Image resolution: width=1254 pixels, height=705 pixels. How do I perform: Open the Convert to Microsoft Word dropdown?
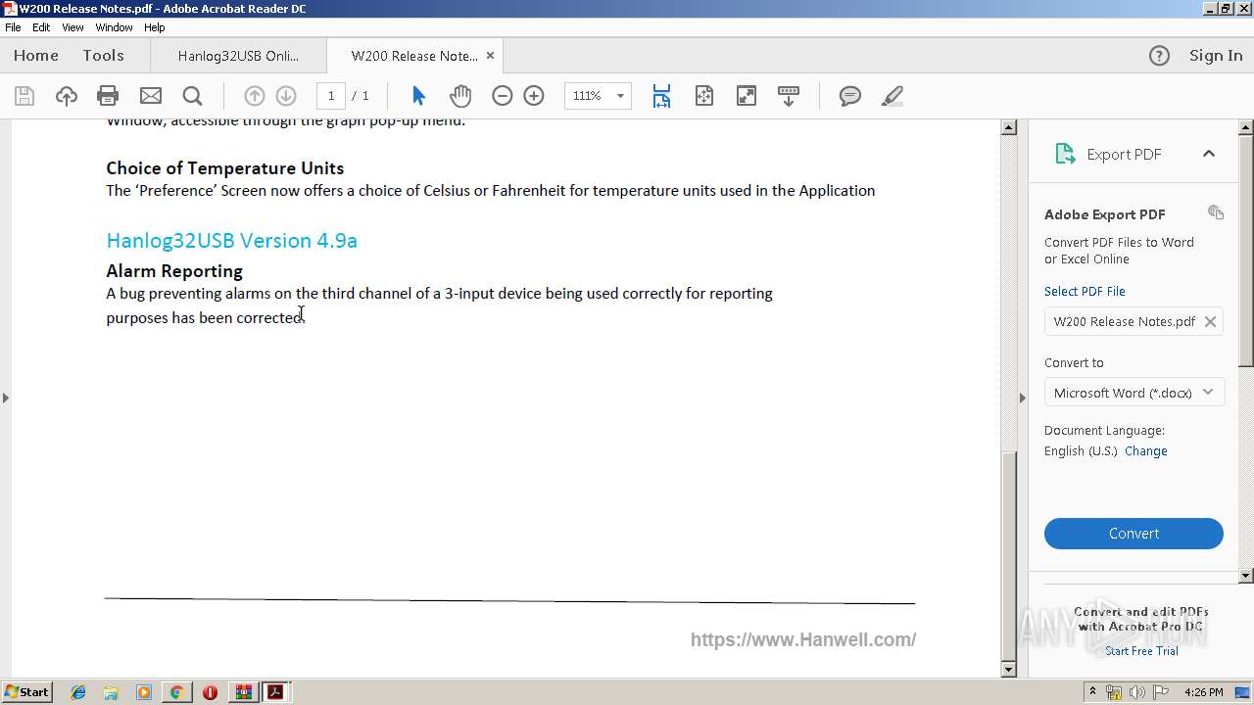[1133, 393]
